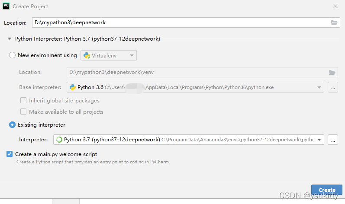
Task: Click 'Create a Python script that provides' description
Action: tap(93, 162)
